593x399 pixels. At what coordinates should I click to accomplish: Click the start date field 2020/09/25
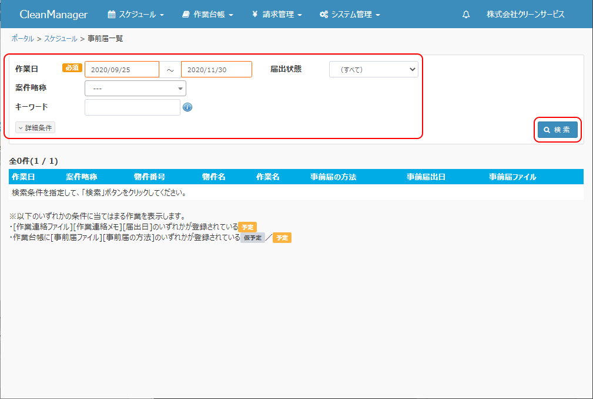(122, 70)
